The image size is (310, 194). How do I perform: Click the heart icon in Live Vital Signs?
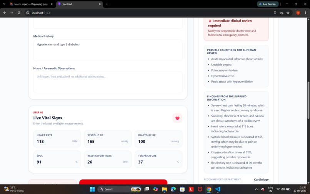(x=177, y=118)
